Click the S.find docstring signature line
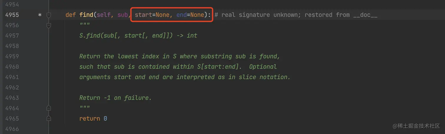Screen dimensions: 445x134 (x=138, y=36)
